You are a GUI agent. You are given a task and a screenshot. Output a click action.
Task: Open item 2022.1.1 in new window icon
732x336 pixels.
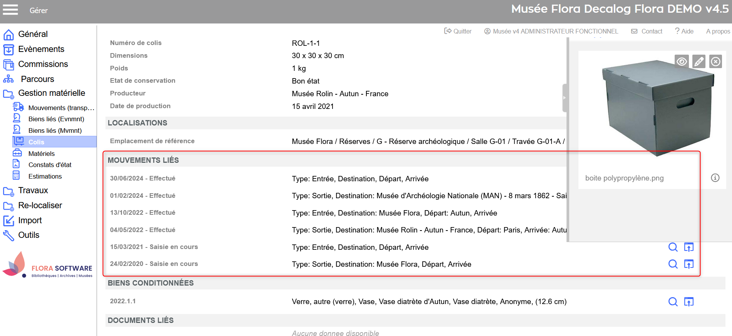(689, 302)
